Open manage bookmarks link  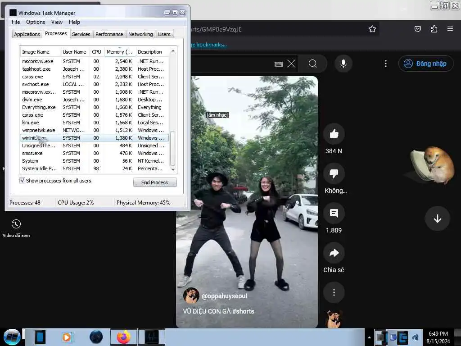pyautogui.click(x=209, y=45)
